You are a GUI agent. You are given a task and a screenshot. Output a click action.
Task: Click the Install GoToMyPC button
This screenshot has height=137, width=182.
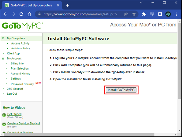[121, 90]
